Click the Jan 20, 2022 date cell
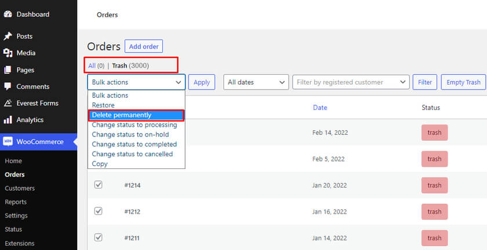 point(329,185)
